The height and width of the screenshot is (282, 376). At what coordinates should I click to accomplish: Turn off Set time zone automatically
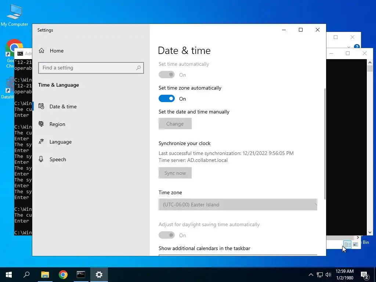point(167,98)
